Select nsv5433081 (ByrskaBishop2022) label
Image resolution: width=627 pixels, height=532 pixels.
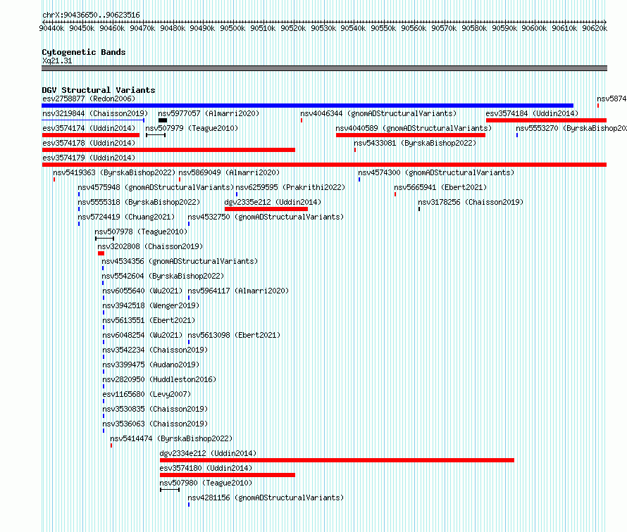pos(415,143)
